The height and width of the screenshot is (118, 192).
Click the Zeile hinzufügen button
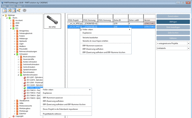point(173,27)
